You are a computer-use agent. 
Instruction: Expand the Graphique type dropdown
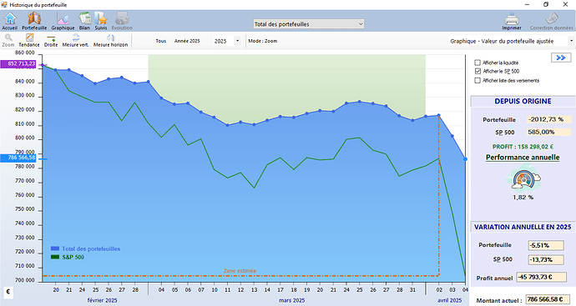click(512, 41)
